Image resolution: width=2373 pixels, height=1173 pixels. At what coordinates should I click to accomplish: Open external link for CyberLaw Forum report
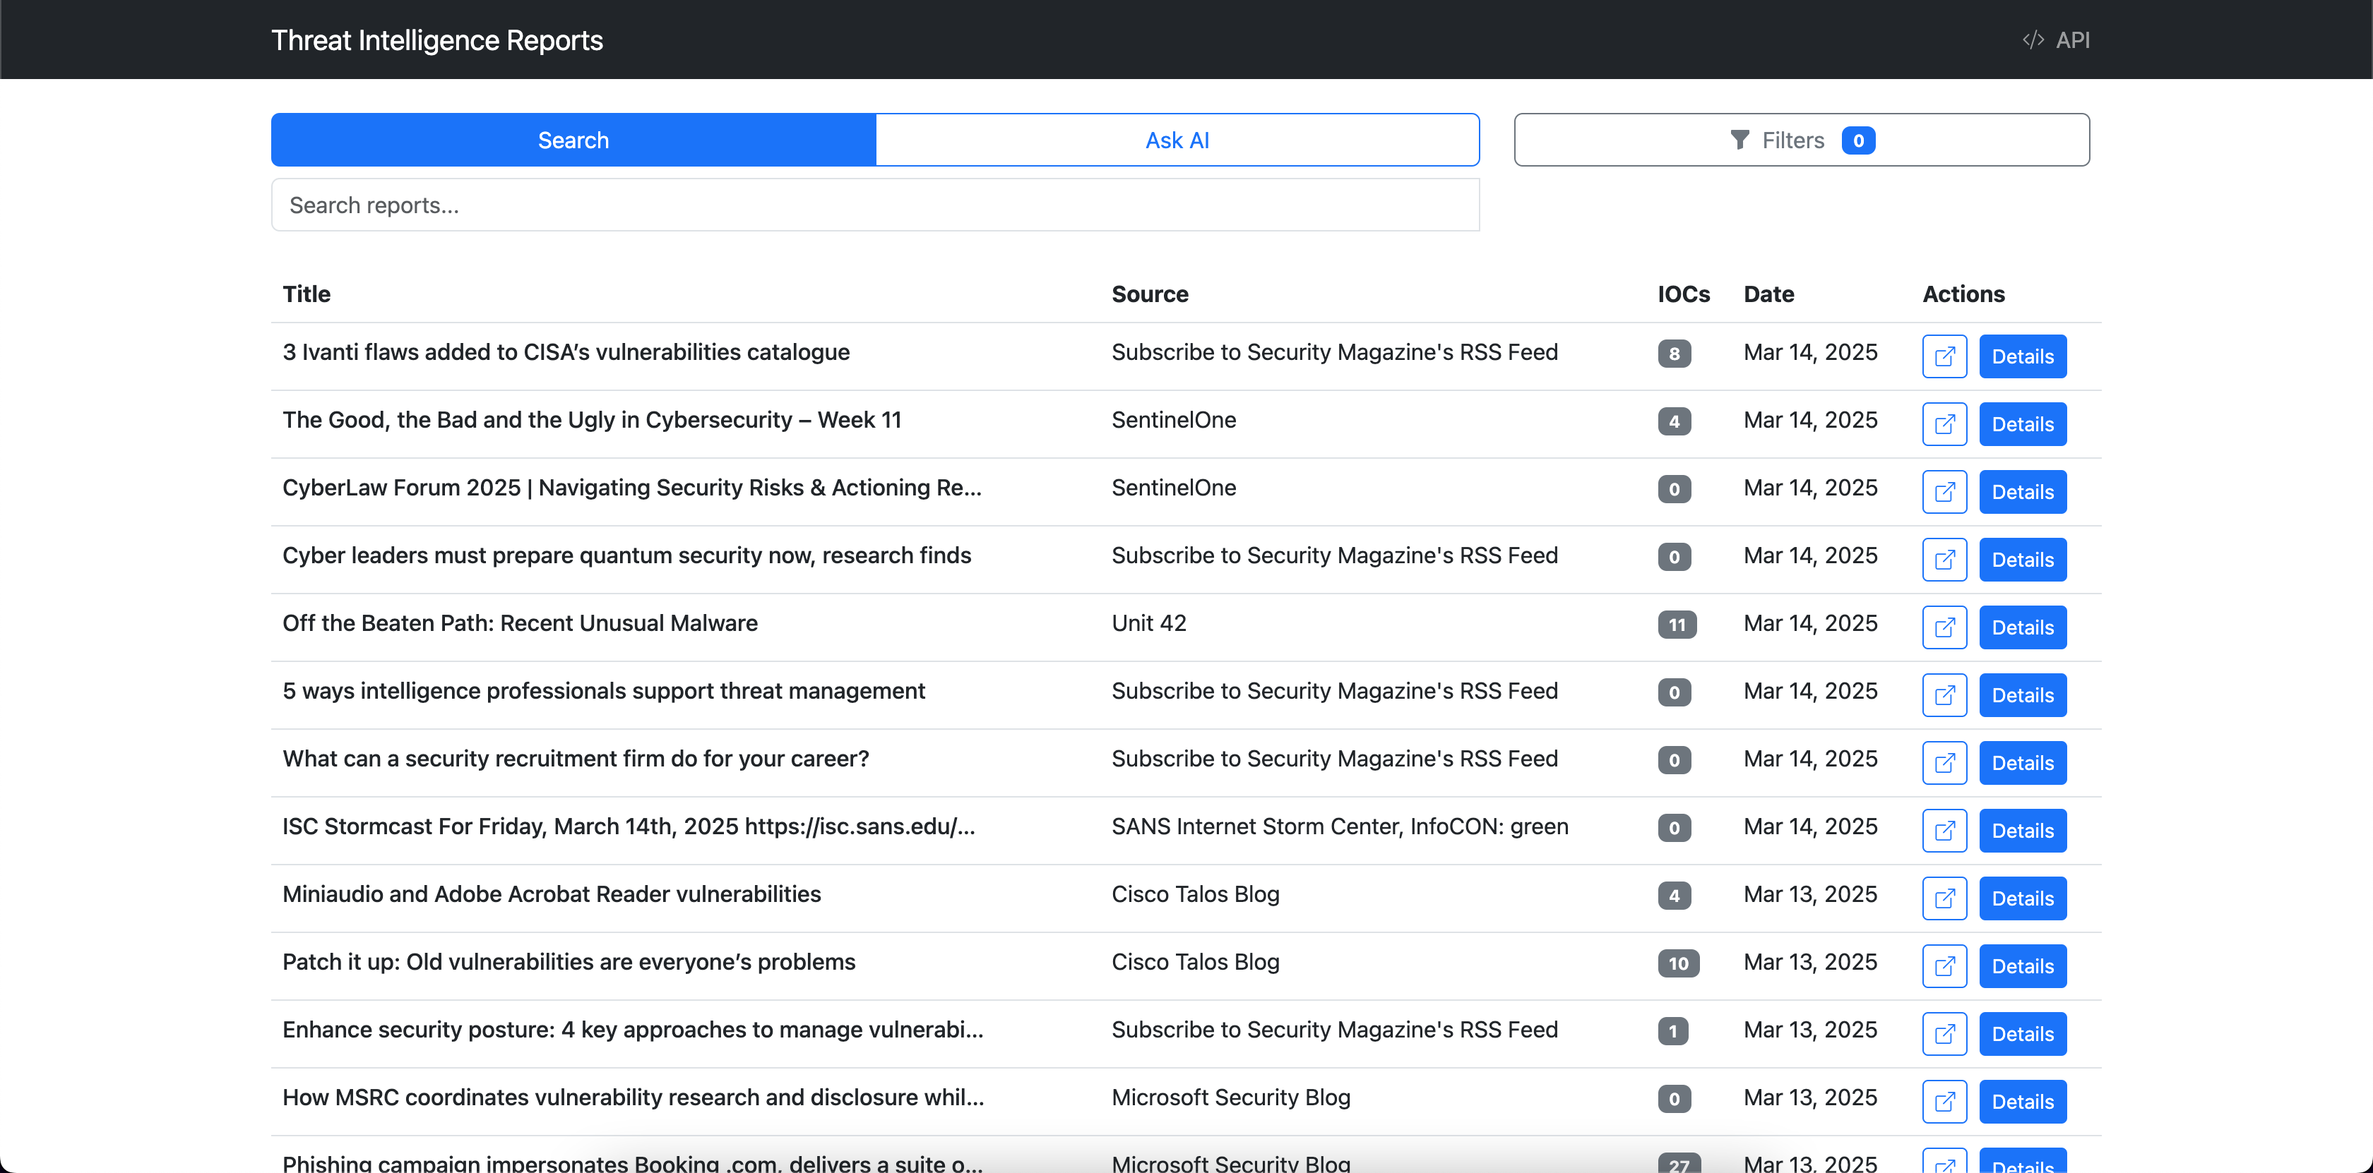tap(1944, 492)
